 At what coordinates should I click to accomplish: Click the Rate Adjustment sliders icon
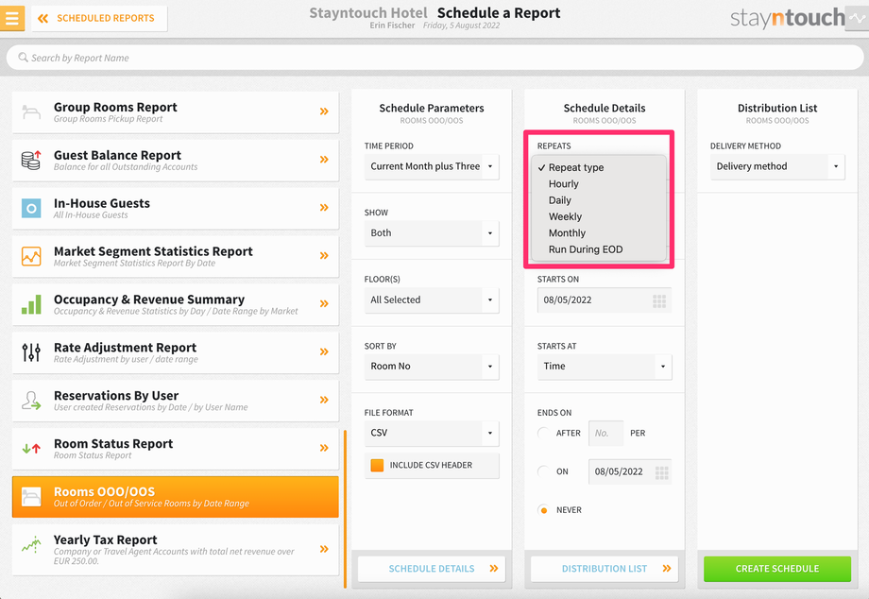31,351
